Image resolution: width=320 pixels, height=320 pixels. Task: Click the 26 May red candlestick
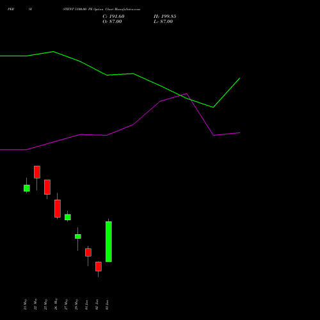(58, 209)
